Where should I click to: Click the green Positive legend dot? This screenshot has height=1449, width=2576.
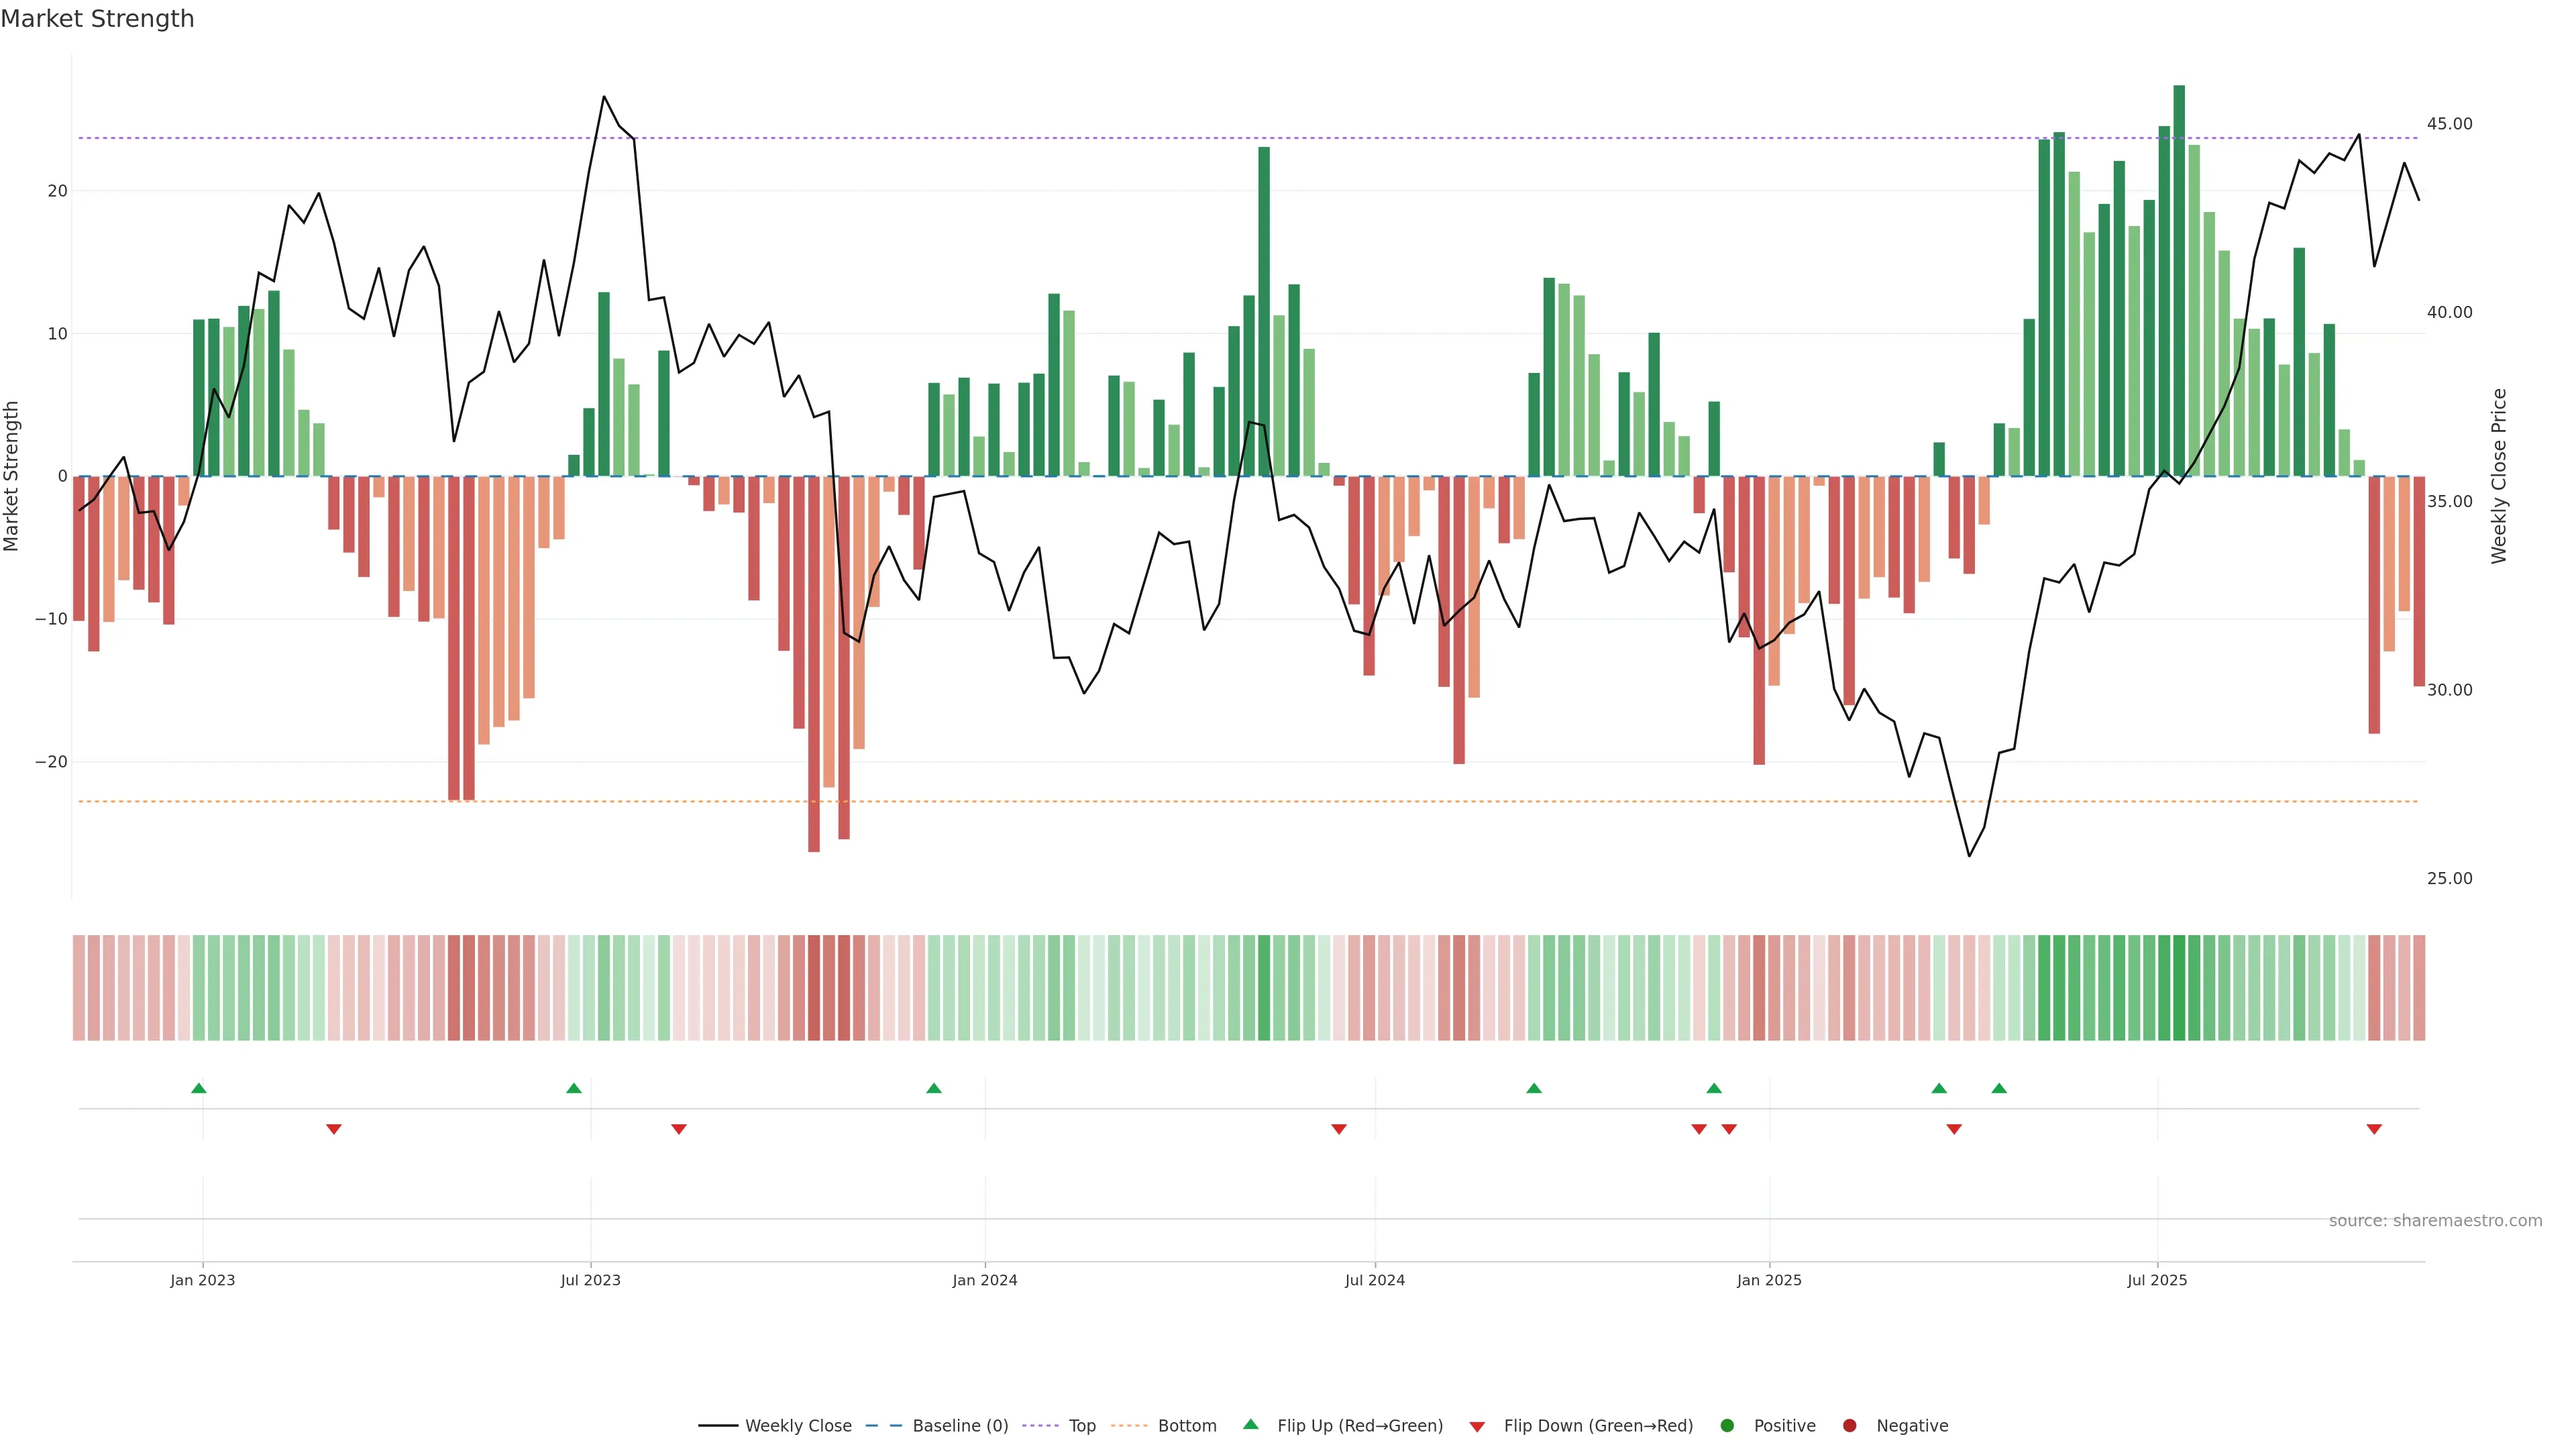pyautogui.click(x=1727, y=1426)
